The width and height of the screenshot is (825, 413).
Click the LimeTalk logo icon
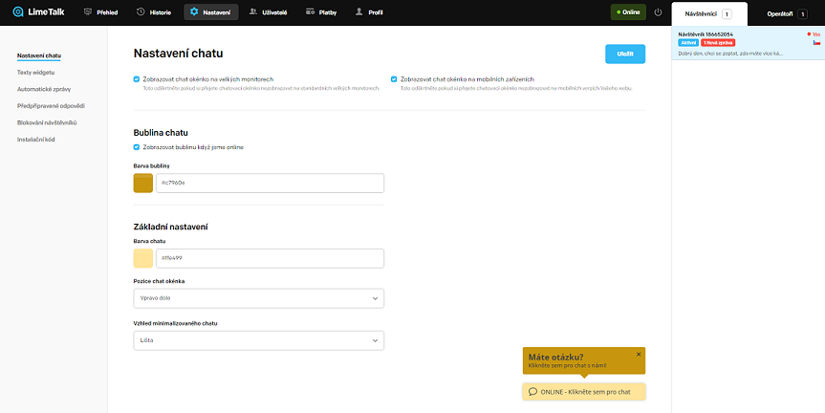click(18, 12)
